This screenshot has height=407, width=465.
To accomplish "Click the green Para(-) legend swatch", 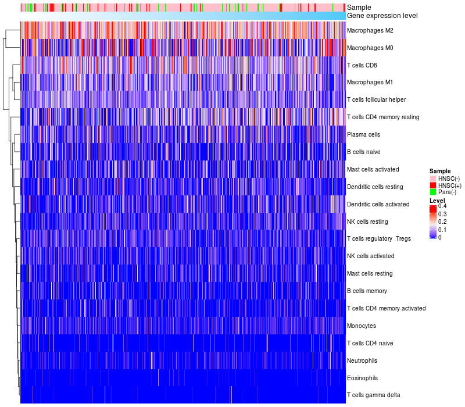I will (433, 192).
